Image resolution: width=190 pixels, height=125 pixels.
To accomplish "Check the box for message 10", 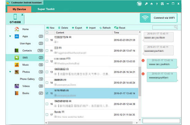I will pyautogui.click(x=47, y=40).
